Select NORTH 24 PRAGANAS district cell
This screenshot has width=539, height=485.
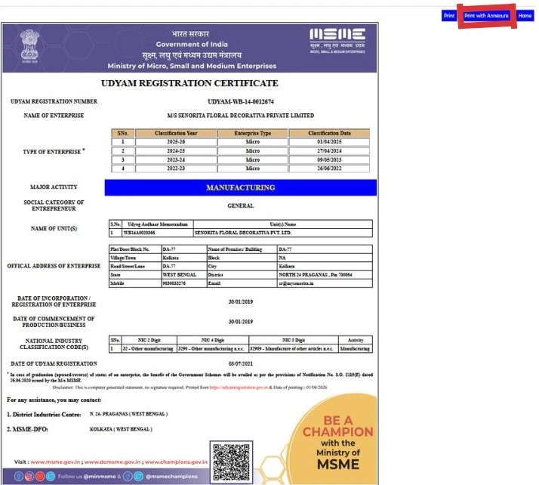pos(325,275)
